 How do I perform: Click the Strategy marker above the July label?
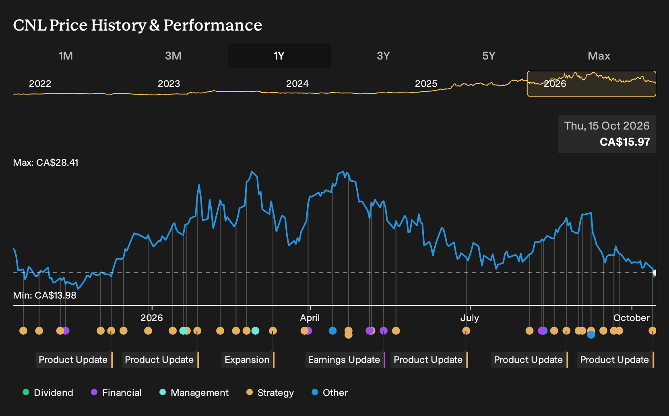click(466, 331)
